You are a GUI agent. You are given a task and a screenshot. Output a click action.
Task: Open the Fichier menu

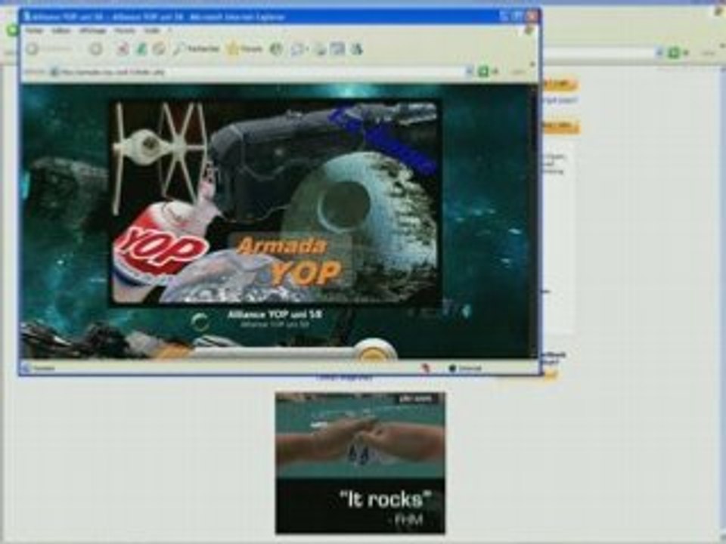[x=34, y=30]
